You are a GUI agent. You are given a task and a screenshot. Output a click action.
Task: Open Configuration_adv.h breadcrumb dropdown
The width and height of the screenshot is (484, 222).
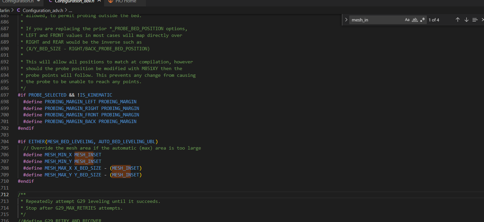pyautogui.click(x=43, y=10)
